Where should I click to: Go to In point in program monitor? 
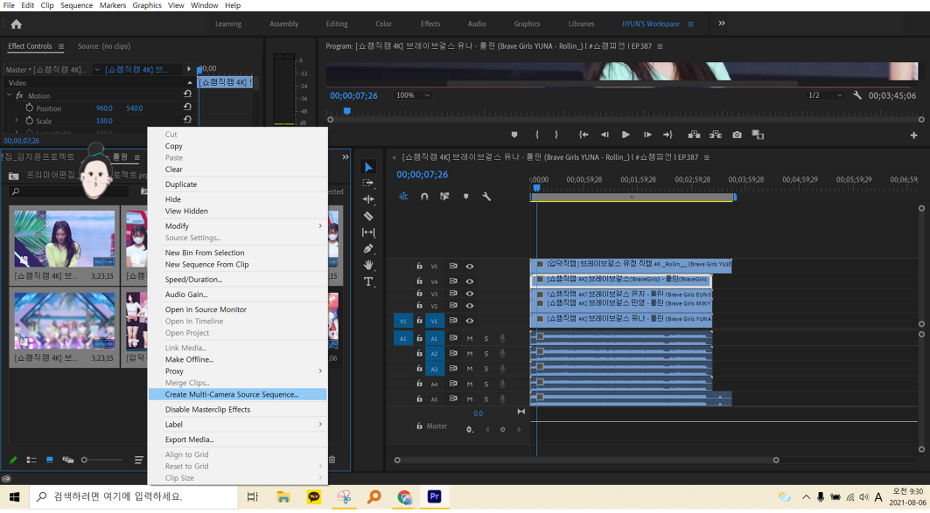tap(584, 135)
